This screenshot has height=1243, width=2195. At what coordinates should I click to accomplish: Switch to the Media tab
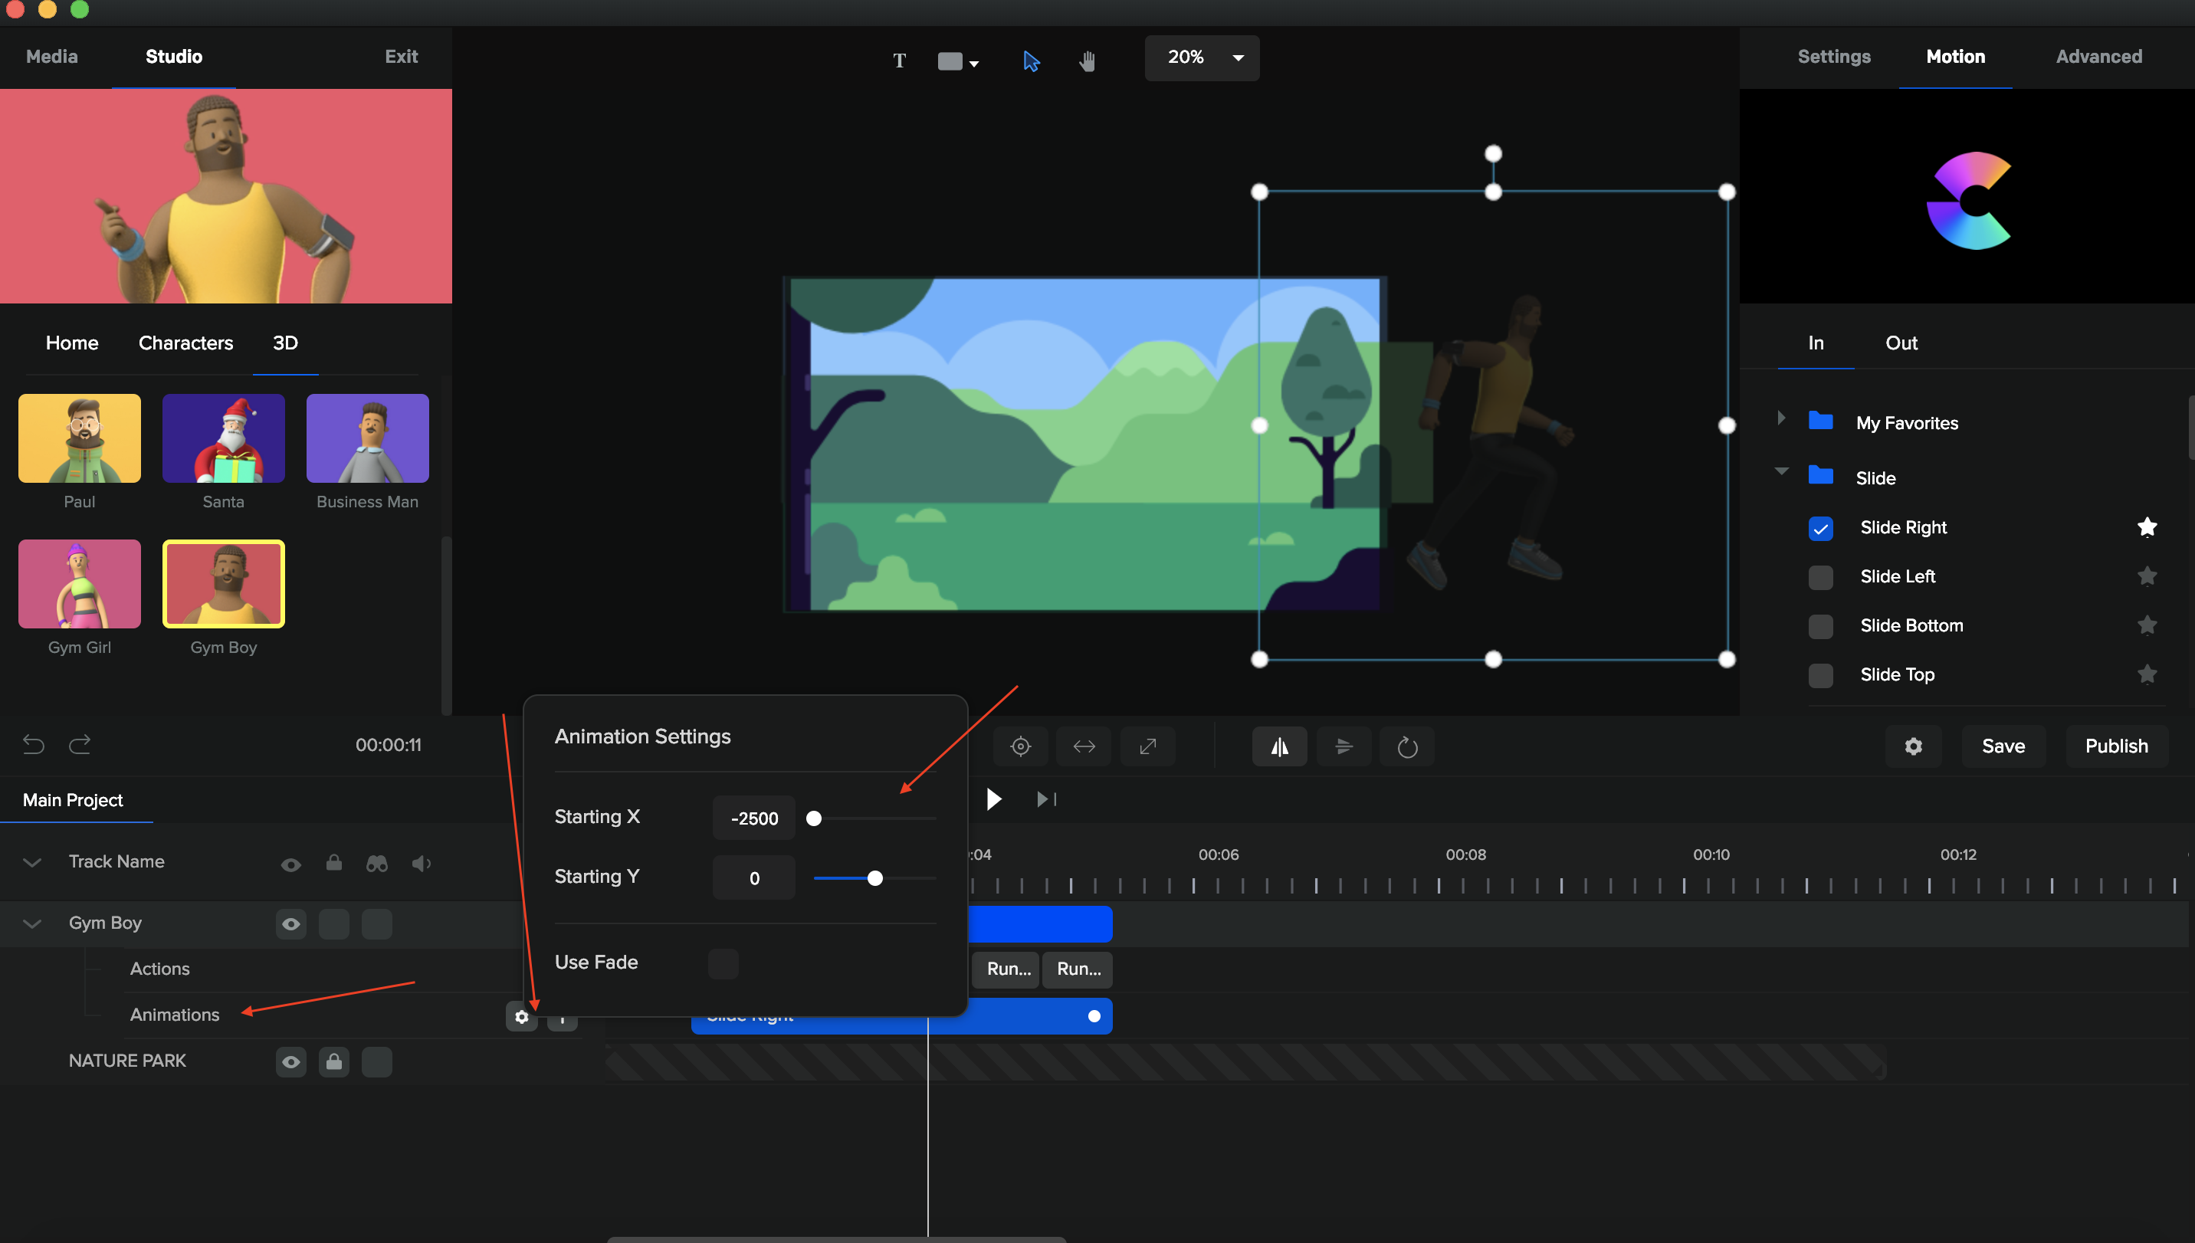[x=52, y=57]
